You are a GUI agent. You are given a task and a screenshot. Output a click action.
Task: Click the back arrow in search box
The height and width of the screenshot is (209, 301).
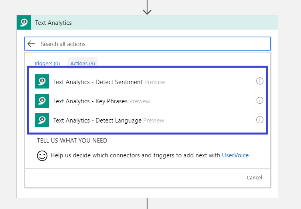[x=31, y=44]
